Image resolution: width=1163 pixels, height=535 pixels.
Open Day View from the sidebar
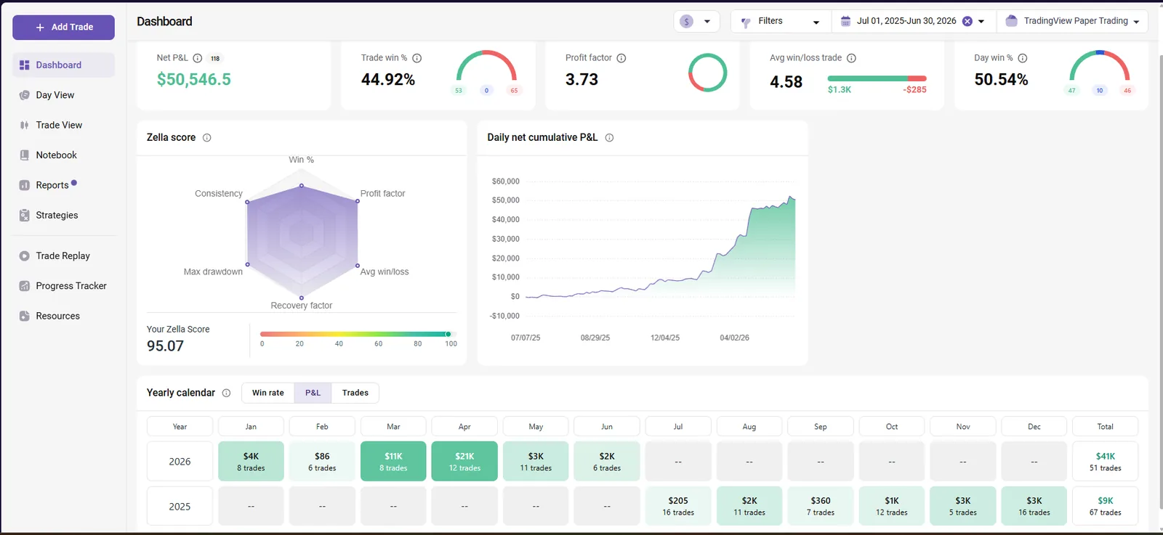(x=63, y=95)
